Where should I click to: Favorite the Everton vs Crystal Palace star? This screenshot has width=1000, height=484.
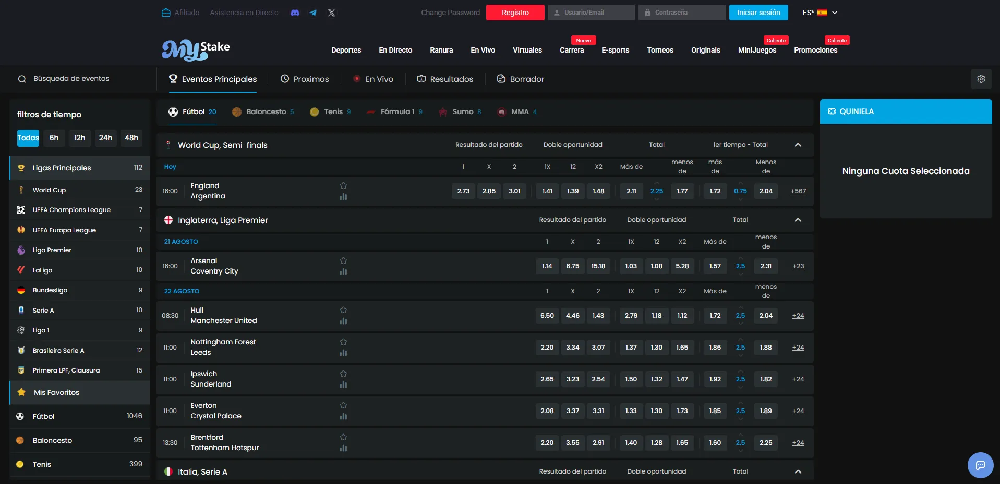click(343, 405)
